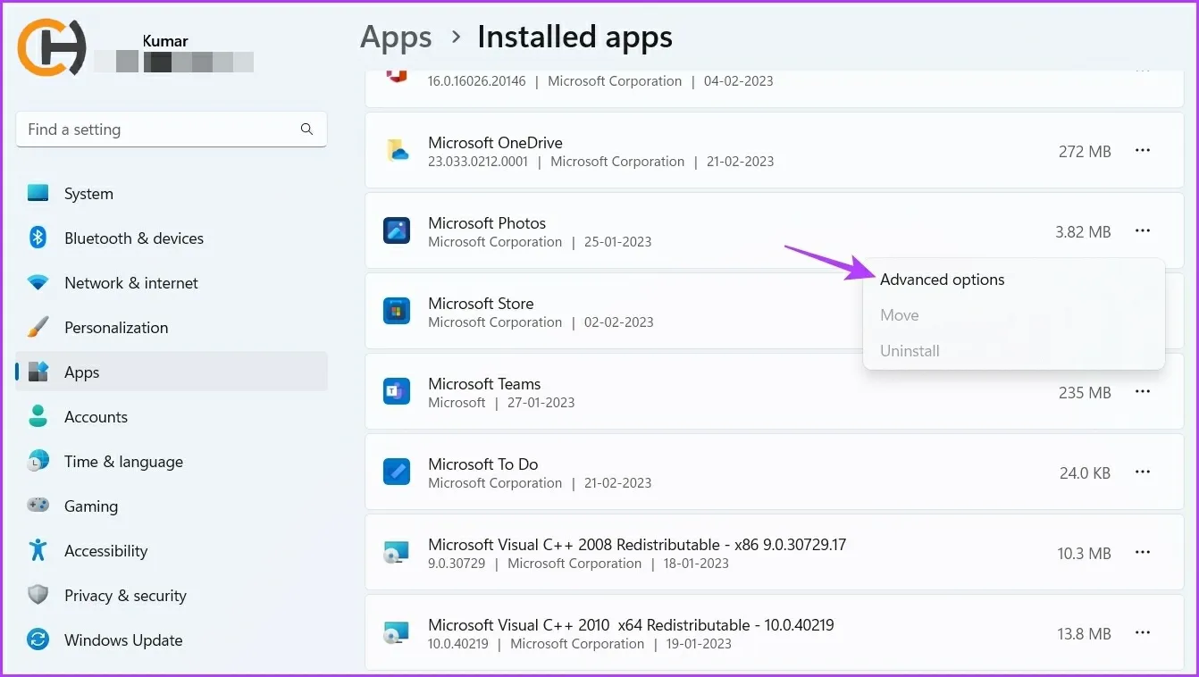Click version 23.033.0212.0001 text for OneDrive
The height and width of the screenshot is (677, 1199).
478,162
